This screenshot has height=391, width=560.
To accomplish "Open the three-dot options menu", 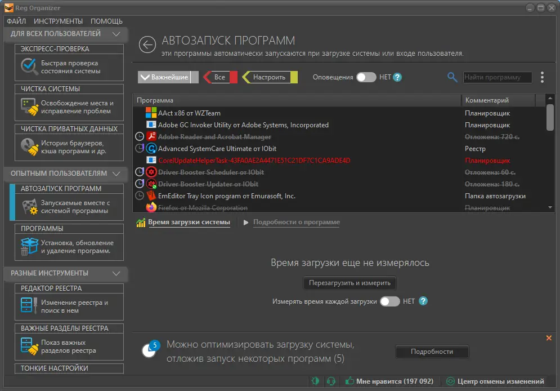I will coord(542,77).
